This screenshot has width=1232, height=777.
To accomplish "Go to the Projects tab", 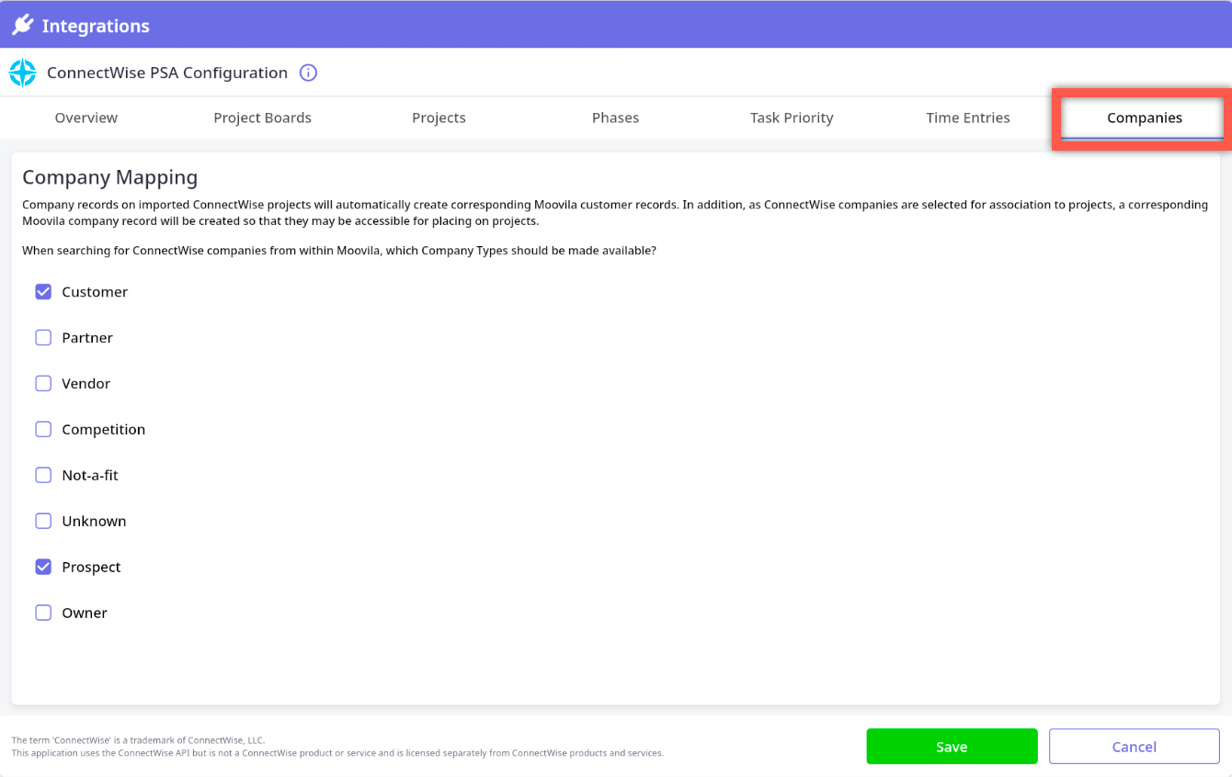I will point(439,118).
